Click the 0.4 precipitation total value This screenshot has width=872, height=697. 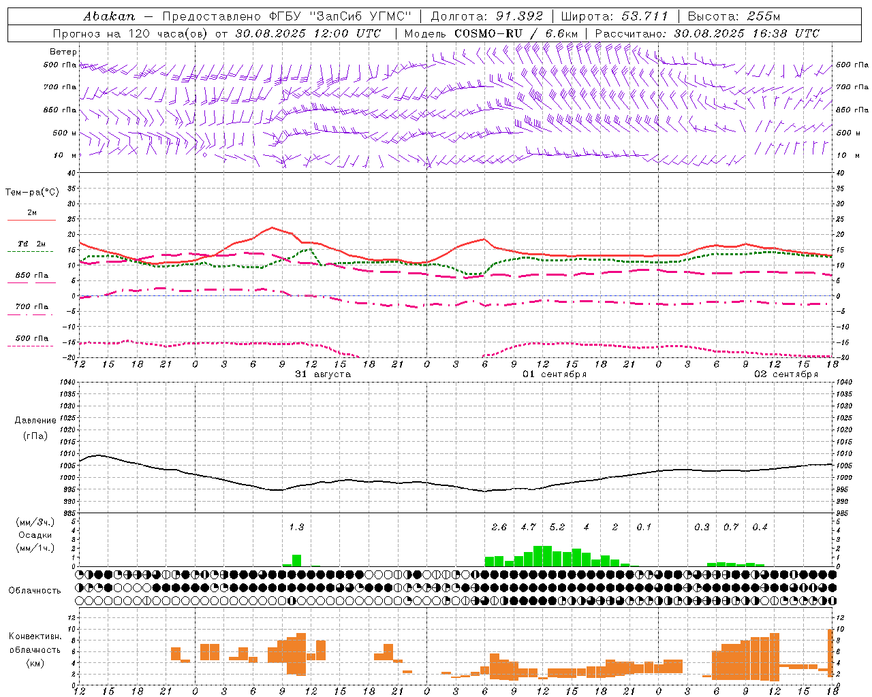(760, 528)
